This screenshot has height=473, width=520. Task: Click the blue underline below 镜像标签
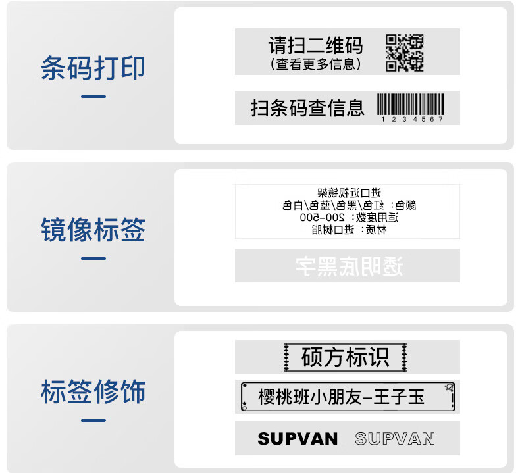click(93, 259)
